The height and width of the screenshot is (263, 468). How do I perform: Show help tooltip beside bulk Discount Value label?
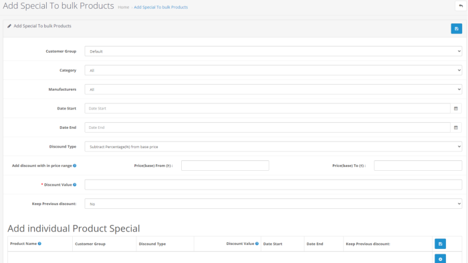75,185
